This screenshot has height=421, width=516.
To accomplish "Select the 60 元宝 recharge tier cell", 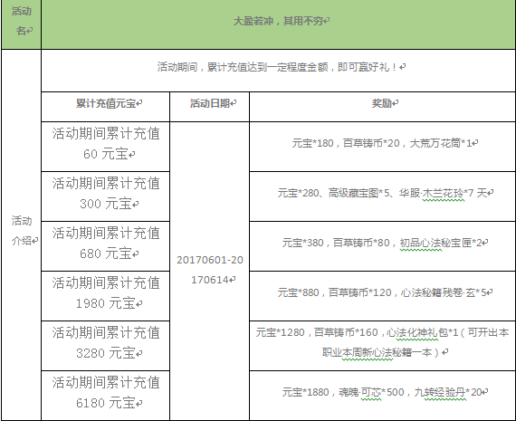I will coord(106,147).
